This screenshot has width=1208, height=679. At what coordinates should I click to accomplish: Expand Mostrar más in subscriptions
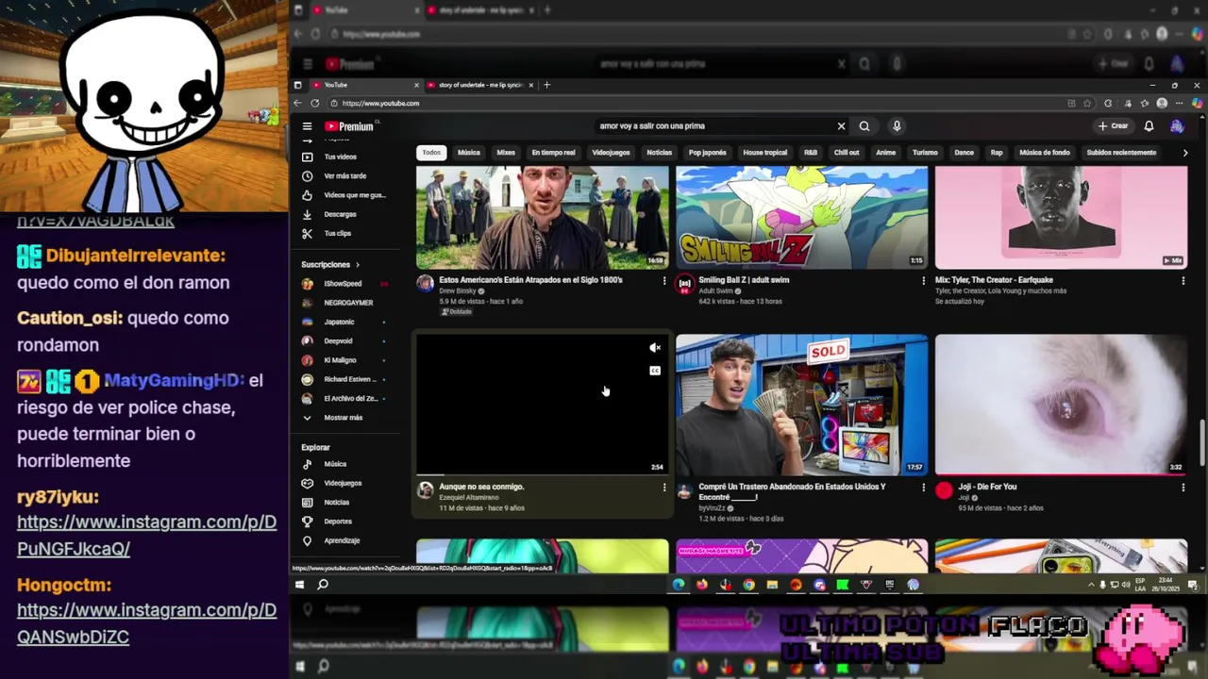point(344,418)
